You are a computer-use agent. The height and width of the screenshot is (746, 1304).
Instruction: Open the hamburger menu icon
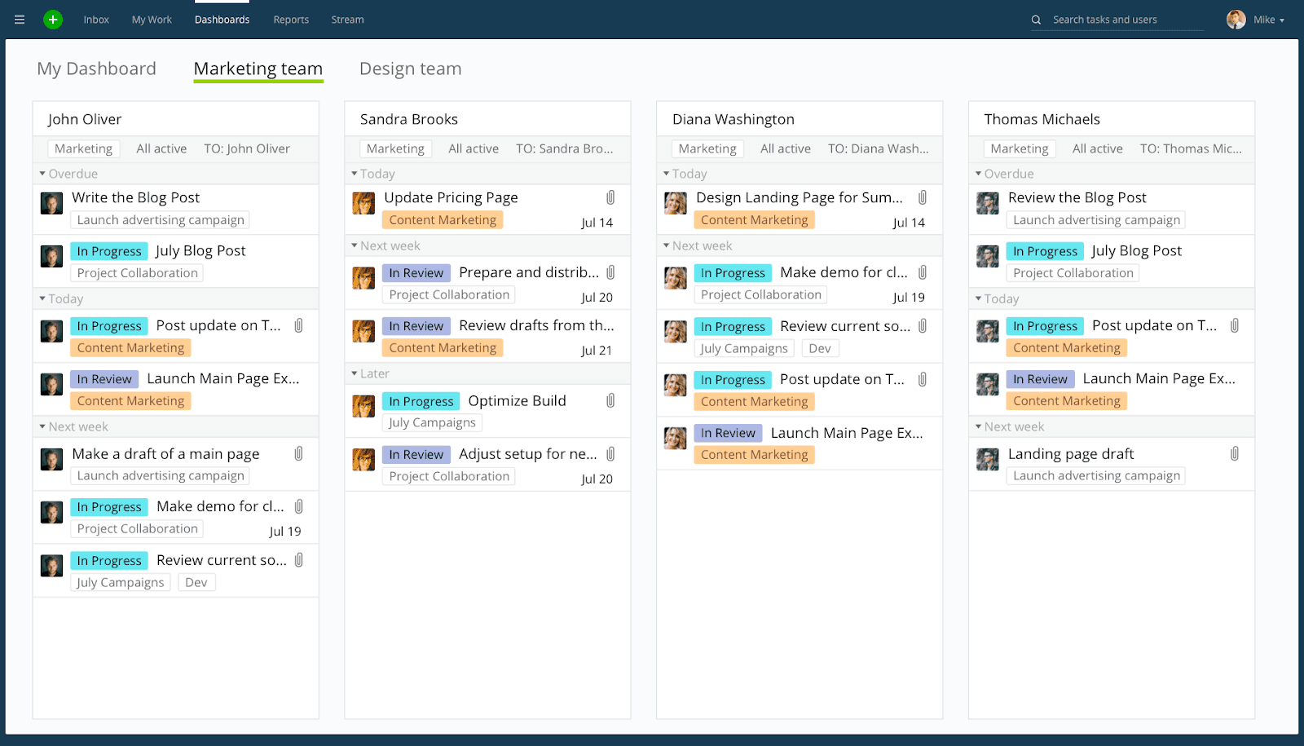pos(20,20)
